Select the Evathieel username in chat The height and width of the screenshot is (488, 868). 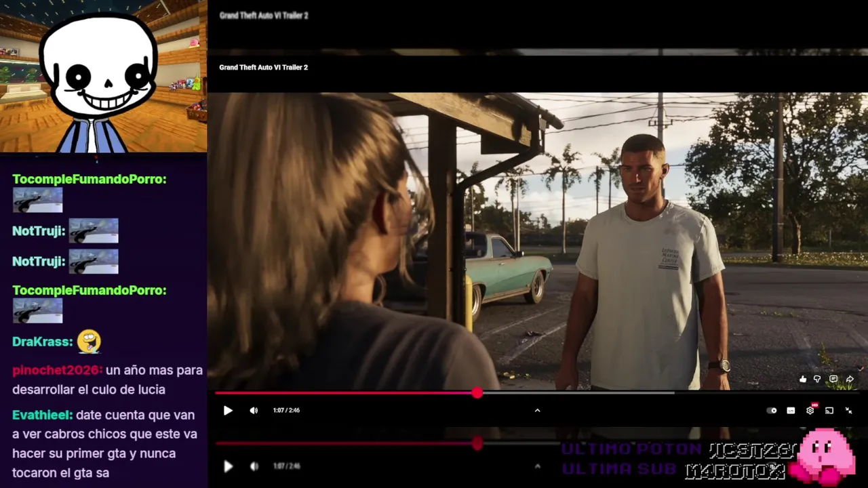[x=42, y=415]
